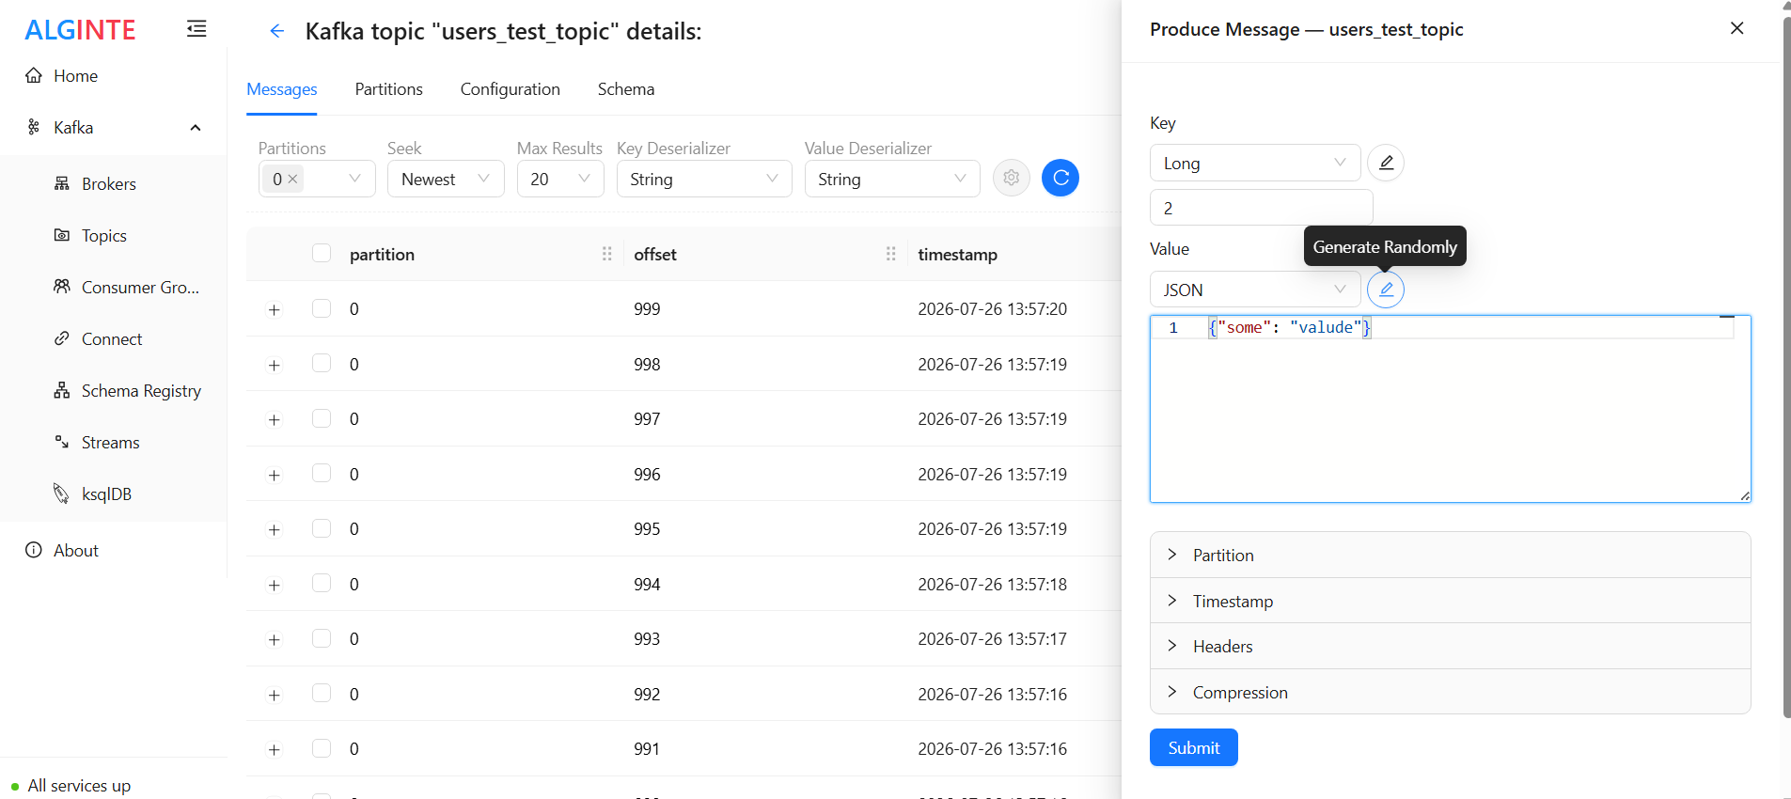The image size is (1791, 799).
Task: Expand row with offset 991
Action: (274, 749)
